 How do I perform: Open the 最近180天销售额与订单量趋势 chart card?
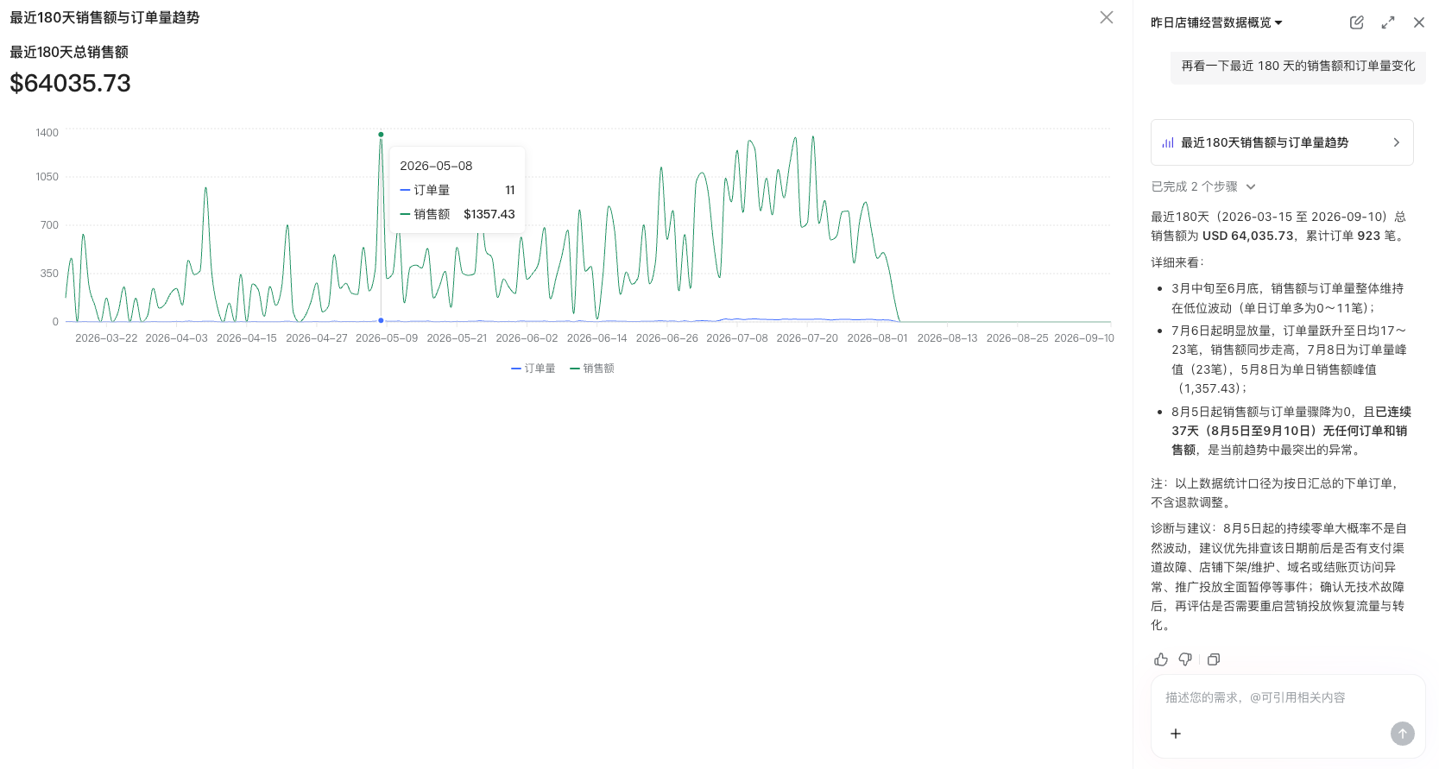1282,142
